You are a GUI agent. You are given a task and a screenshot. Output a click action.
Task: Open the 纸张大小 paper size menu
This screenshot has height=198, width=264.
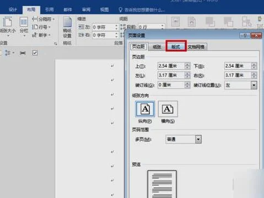coord(7,26)
